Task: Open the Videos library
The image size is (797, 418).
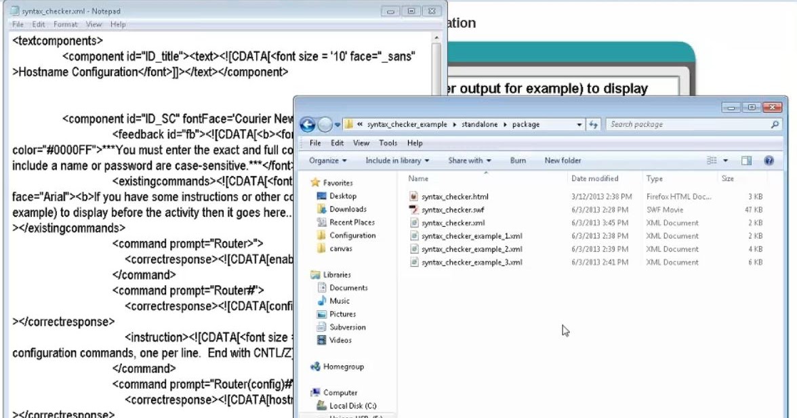Action: [340, 340]
